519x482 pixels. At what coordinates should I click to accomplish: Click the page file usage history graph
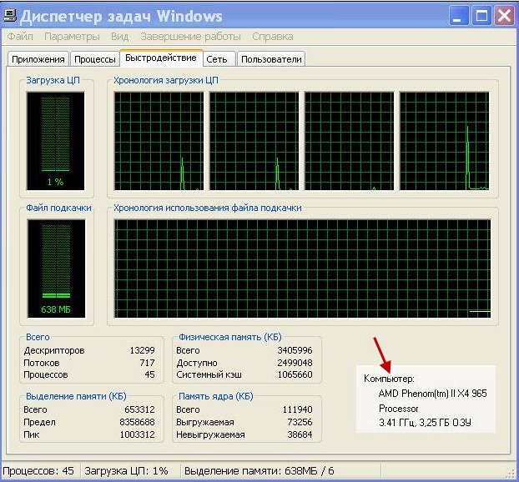[x=303, y=269]
